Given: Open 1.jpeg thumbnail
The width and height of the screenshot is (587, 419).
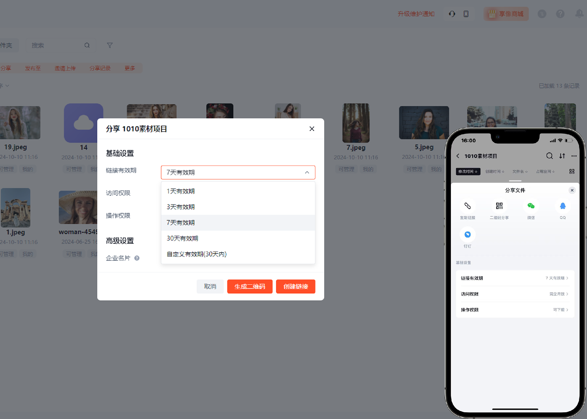Looking at the screenshot, I should (16, 208).
